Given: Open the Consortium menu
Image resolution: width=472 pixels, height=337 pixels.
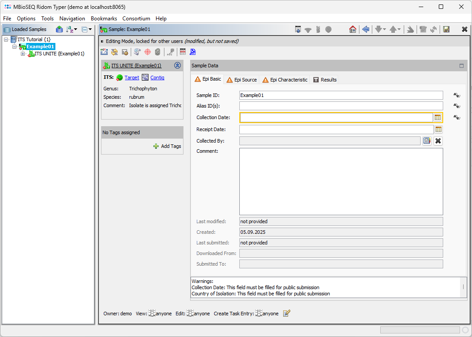Looking at the screenshot, I should [136, 19].
